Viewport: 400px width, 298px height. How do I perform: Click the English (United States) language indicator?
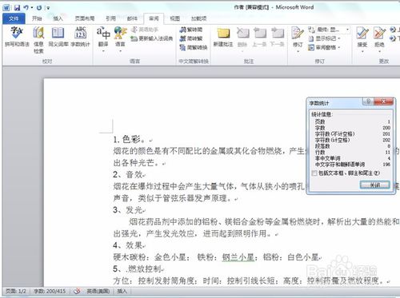98,291
